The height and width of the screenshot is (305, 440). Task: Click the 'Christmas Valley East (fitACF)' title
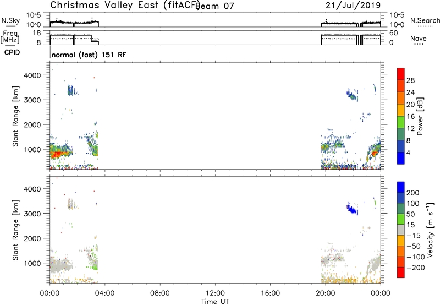click(125, 6)
